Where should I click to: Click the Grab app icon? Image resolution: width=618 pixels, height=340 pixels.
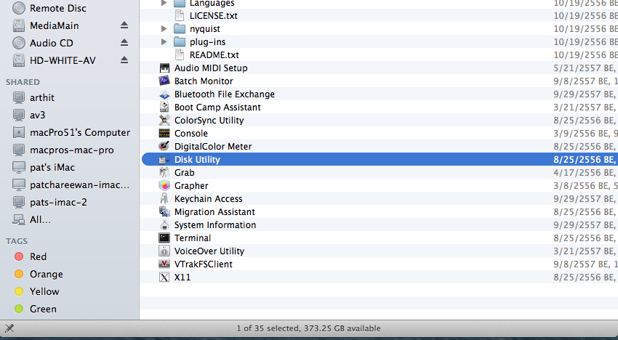[x=164, y=173]
